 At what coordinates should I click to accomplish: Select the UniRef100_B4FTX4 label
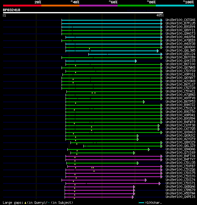pos(180,156)
